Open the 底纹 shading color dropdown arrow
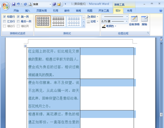This screenshot has width=164, height=128. (97, 17)
